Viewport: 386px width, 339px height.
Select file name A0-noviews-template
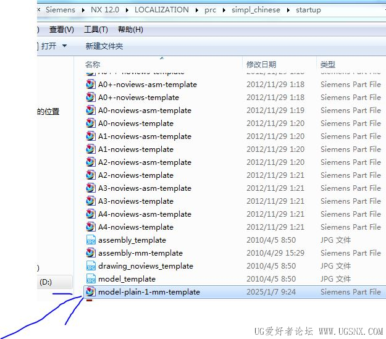(136, 123)
